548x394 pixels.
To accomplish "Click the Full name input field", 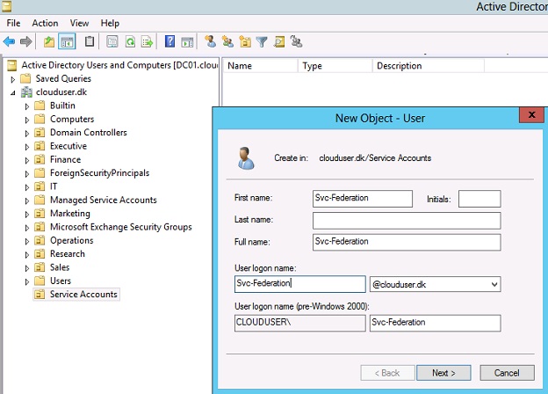I will (407, 242).
